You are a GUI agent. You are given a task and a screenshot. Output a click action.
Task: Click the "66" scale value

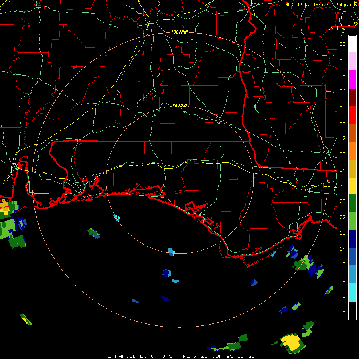[343, 44]
